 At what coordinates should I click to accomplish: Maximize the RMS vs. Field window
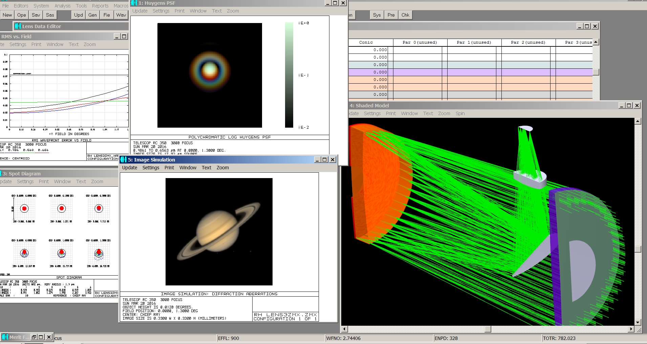(124, 37)
